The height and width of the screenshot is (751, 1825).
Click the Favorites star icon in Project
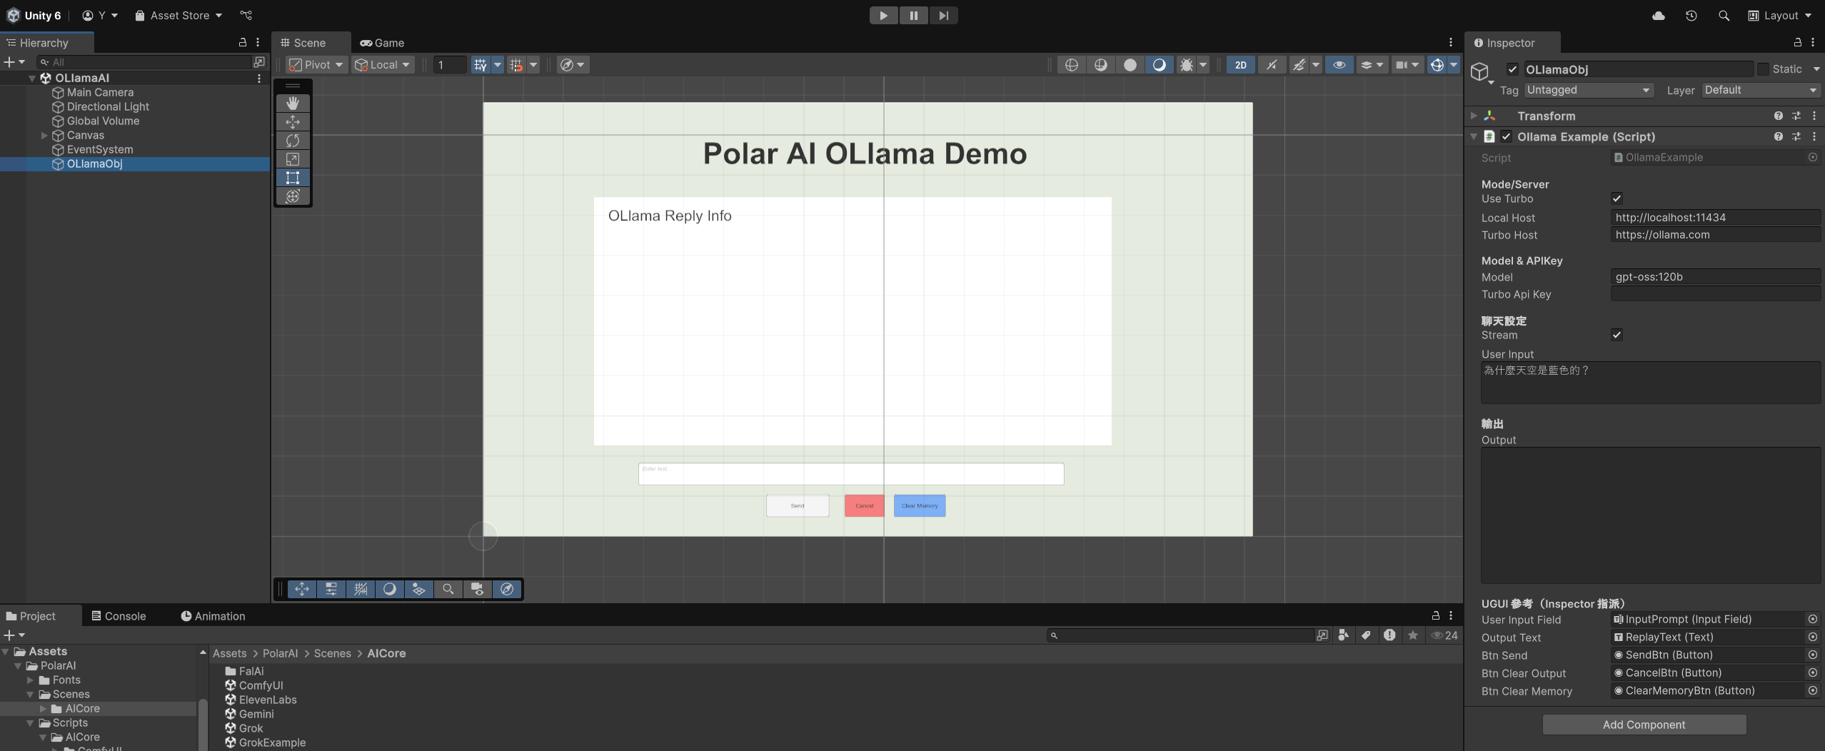[x=1413, y=635]
